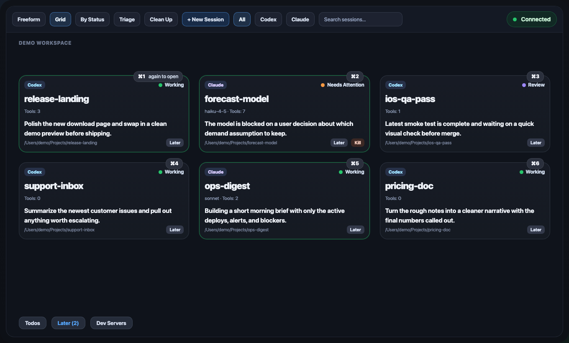Screen dimensions: 569x343
Task: Click the Needs Attention indicator on forecast-model
Action: click(322, 85)
